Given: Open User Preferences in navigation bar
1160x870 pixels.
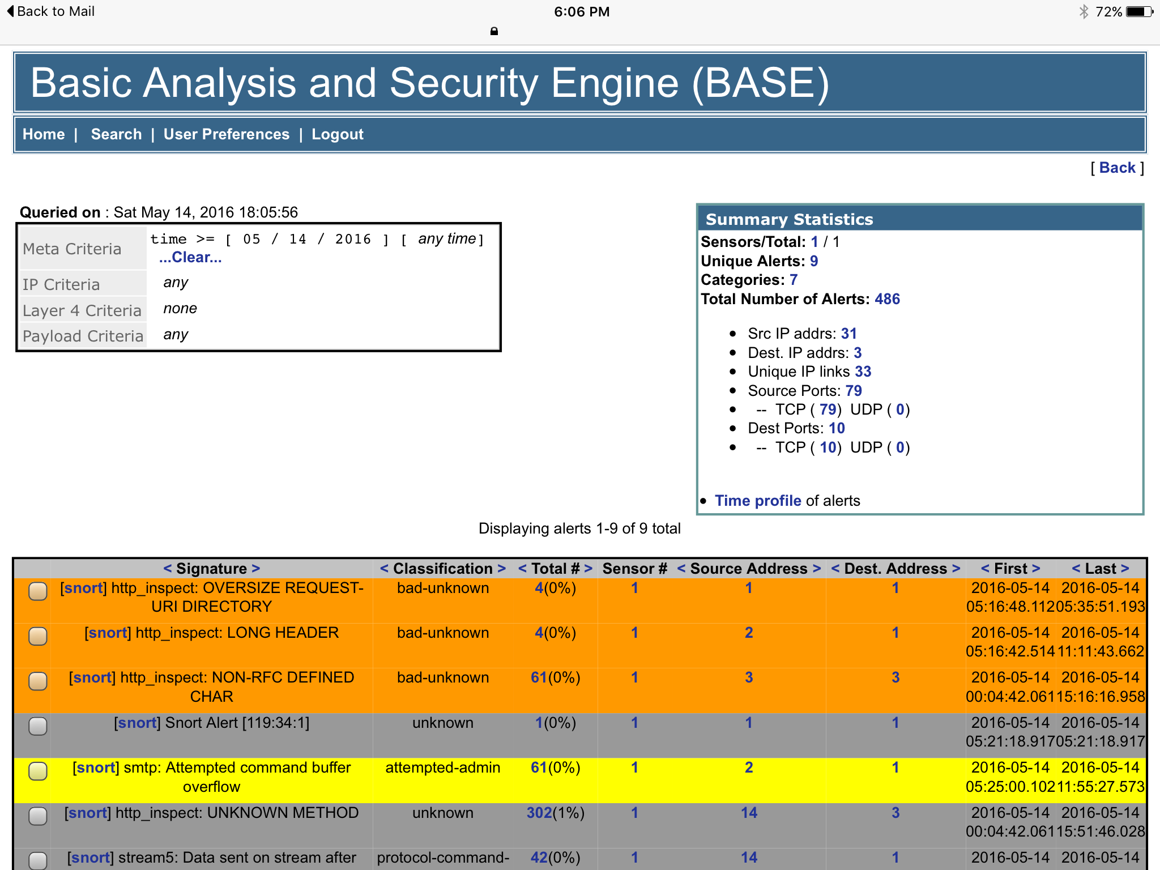Looking at the screenshot, I should point(226,134).
